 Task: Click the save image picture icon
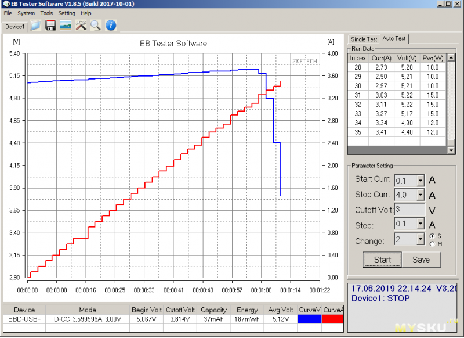click(66, 26)
